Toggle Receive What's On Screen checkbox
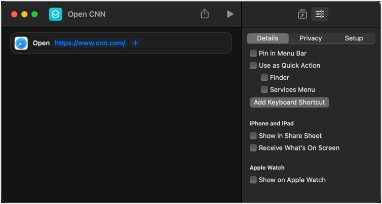The image size is (382, 204). tap(253, 148)
